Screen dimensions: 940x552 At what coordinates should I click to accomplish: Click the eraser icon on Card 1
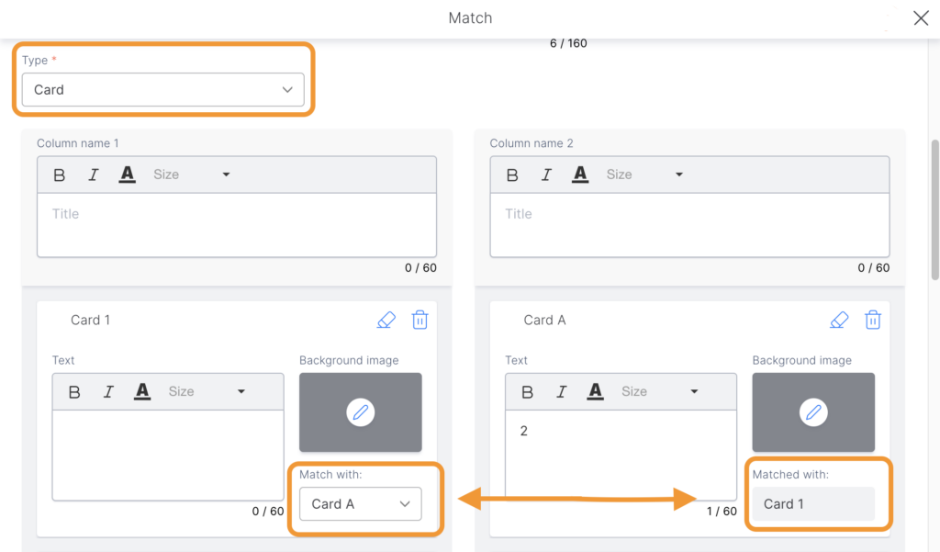pyautogui.click(x=386, y=320)
